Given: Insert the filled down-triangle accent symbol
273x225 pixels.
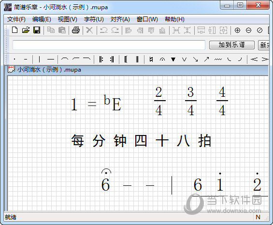Looking at the screenshot, I should point(173,60).
